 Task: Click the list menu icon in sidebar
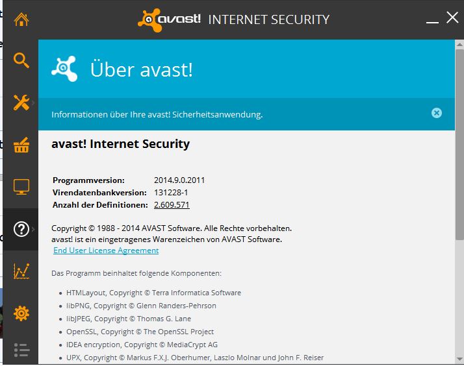point(21,350)
